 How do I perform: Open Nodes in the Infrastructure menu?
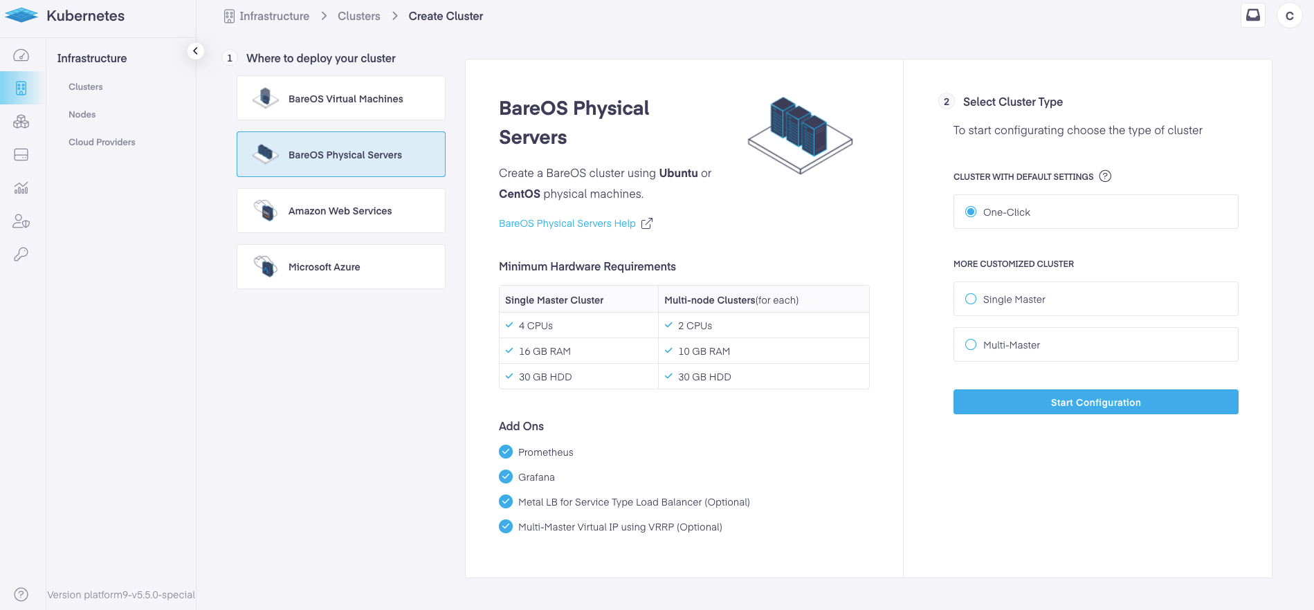pos(82,114)
